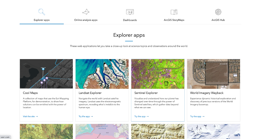Click the ArcGIS StoryMaps book icon
This screenshot has width=263, height=139.
174,12
